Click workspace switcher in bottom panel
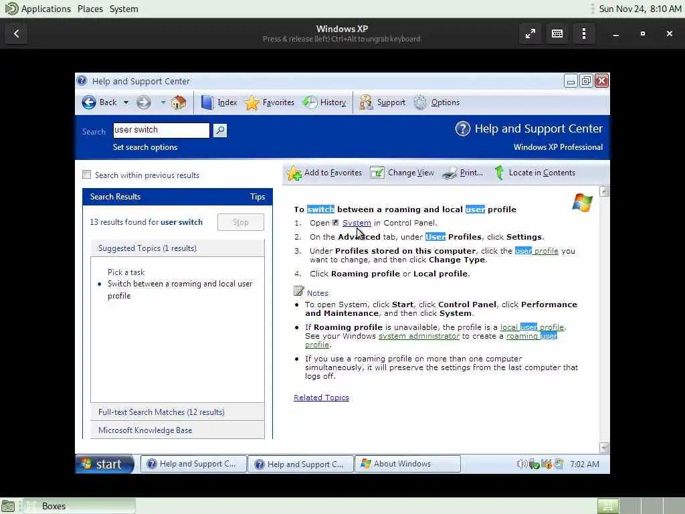 640,506
